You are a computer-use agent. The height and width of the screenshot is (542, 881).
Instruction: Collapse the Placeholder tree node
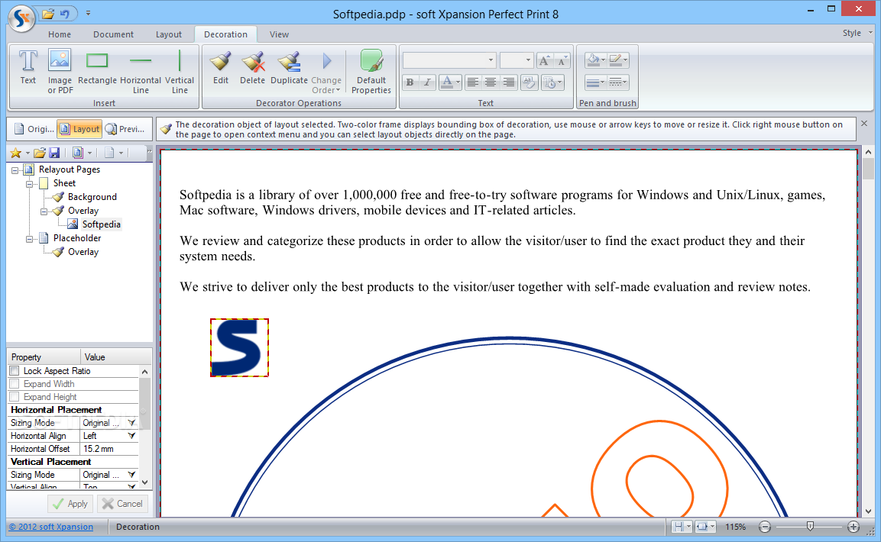29,239
